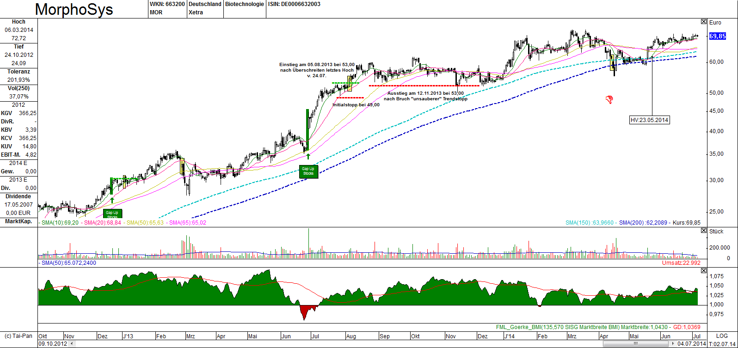738x348 pixels.
Task: Click the Euro axis label
Action: (x=715, y=22)
